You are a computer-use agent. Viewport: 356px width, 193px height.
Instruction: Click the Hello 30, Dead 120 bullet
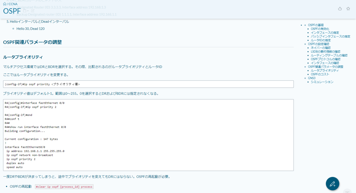tap(31, 29)
